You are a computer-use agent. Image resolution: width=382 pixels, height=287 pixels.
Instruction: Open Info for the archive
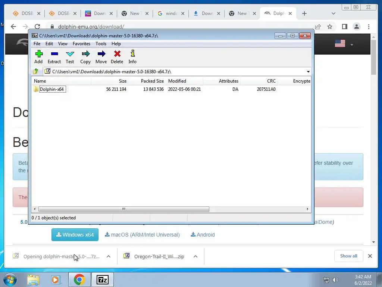(x=132, y=57)
